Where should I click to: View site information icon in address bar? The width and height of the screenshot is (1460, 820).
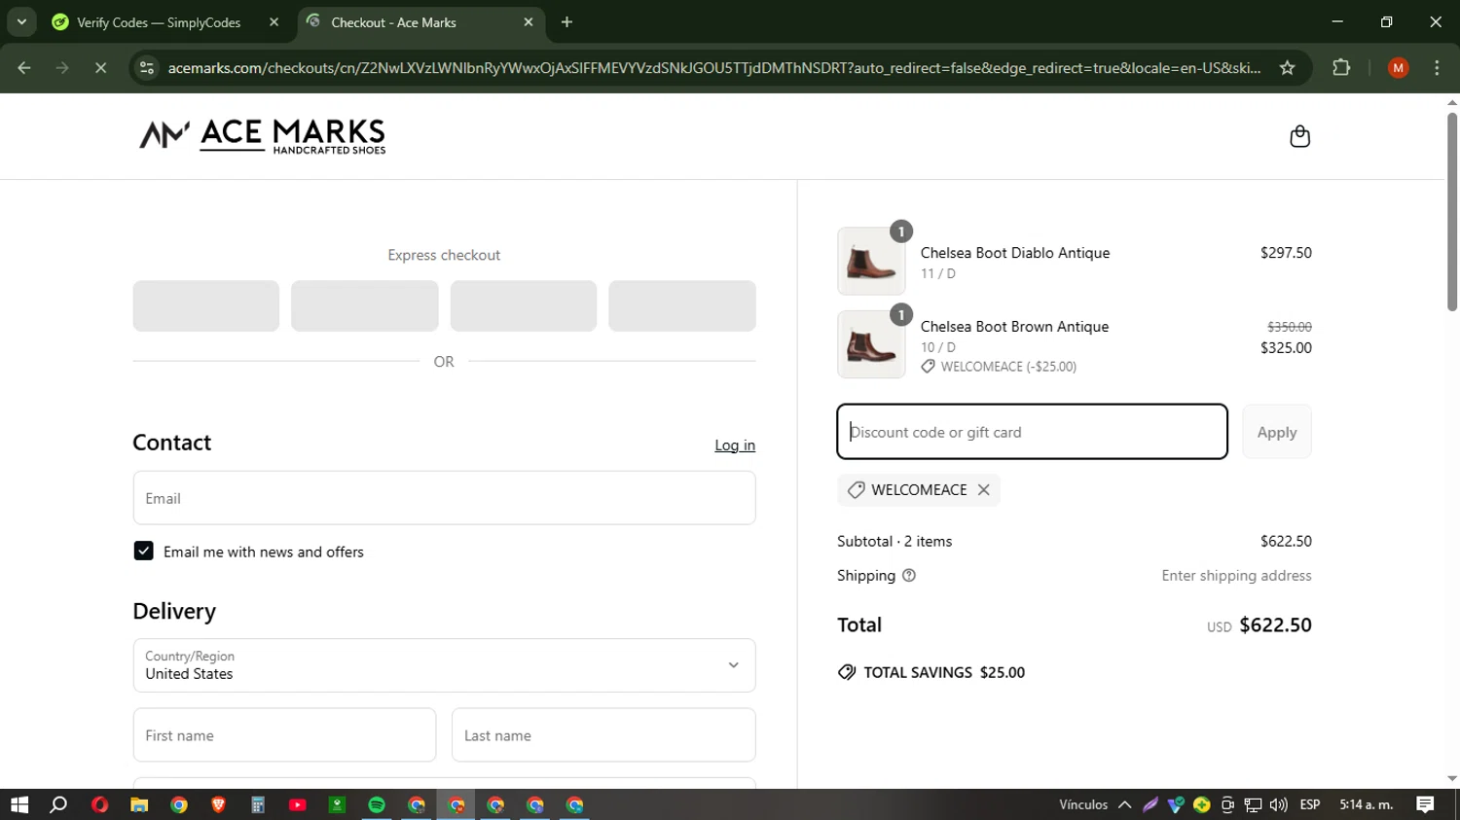coord(147,68)
